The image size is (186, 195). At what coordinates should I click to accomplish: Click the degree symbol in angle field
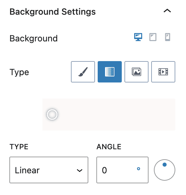[x=138, y=169]
